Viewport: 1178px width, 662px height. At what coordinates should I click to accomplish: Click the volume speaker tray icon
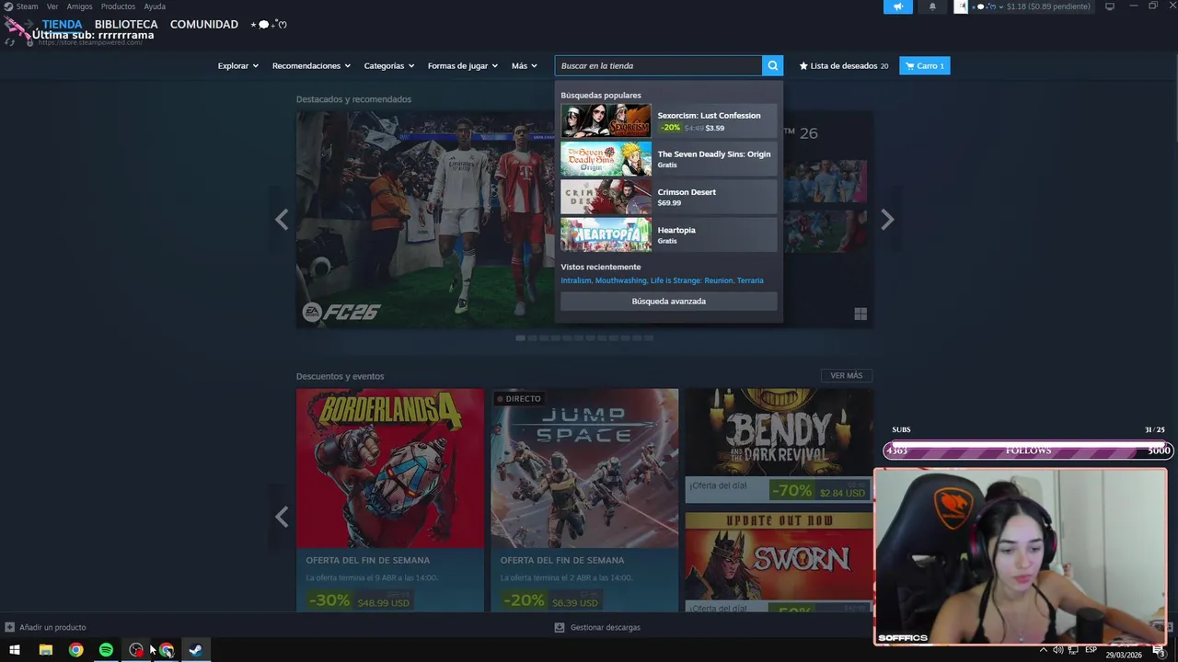(x=1058, y=650)
